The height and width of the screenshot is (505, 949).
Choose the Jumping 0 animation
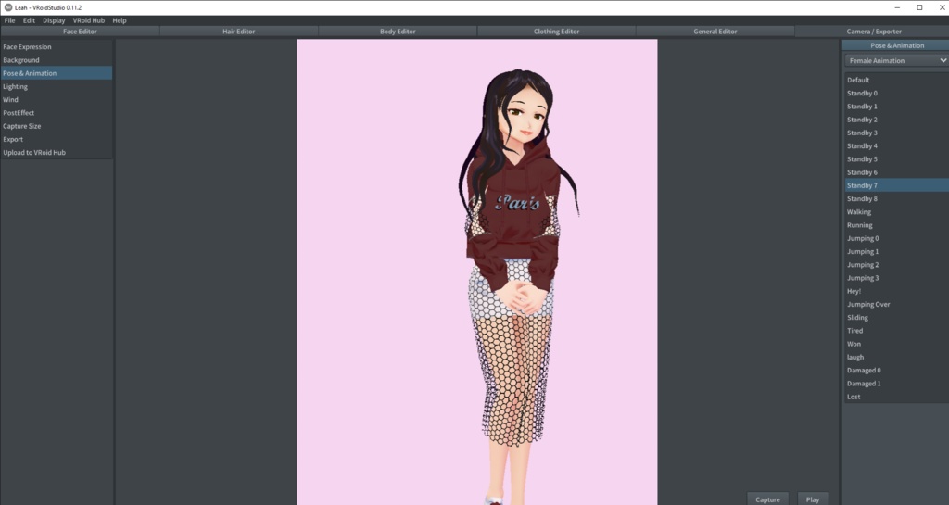(896, 239)
